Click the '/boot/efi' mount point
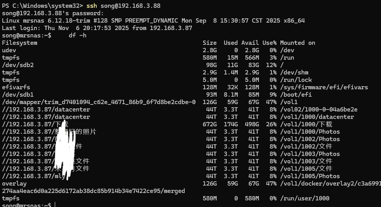This screenshot has width=381, height=207. pyautogui.click(x=296, y=95)
